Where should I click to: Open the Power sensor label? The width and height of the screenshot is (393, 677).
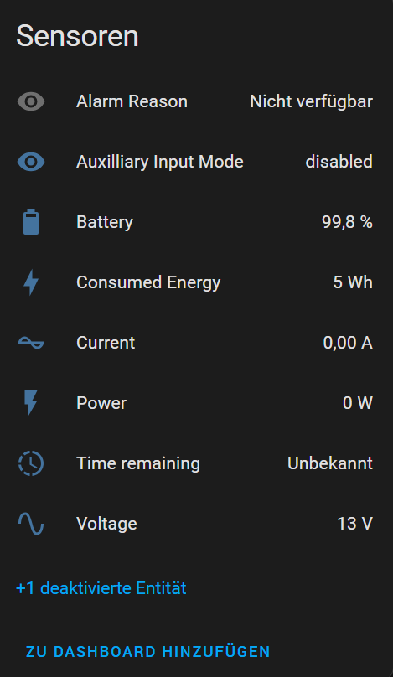click(101, 403)
